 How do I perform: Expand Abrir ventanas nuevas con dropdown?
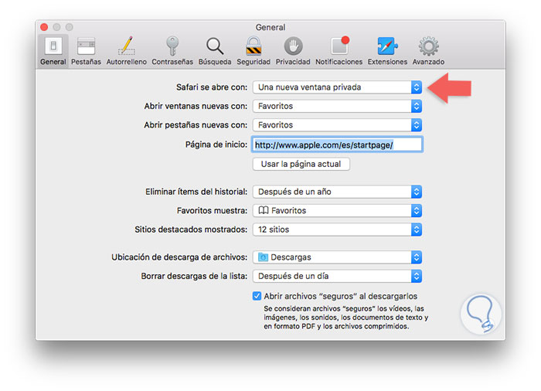[337, 106]
